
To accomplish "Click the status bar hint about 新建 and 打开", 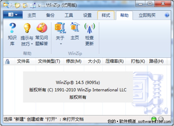I will (x=43, y=119).
